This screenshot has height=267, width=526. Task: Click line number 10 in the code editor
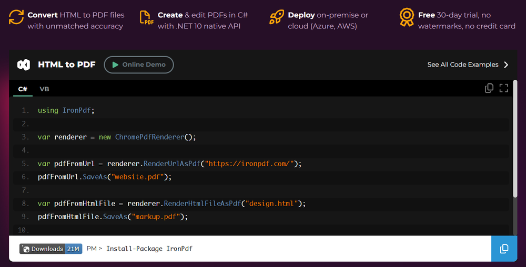coord(24,230)
